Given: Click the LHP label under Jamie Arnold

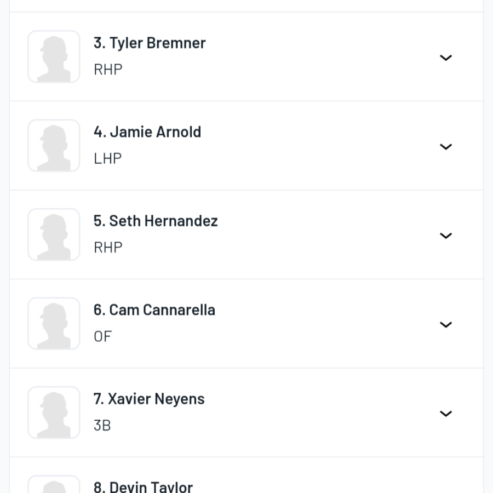Looking at the screenshot, I should click(x=108, y=158).
